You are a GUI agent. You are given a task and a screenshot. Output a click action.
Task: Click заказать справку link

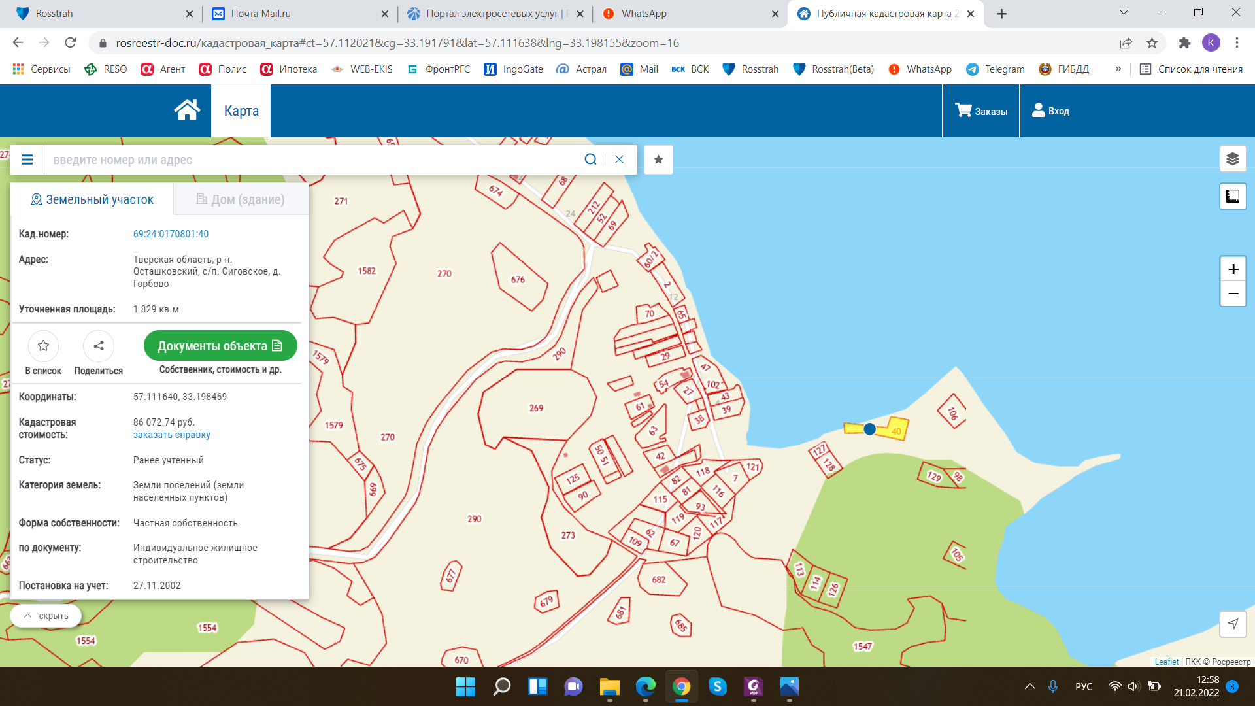point(171,435)
